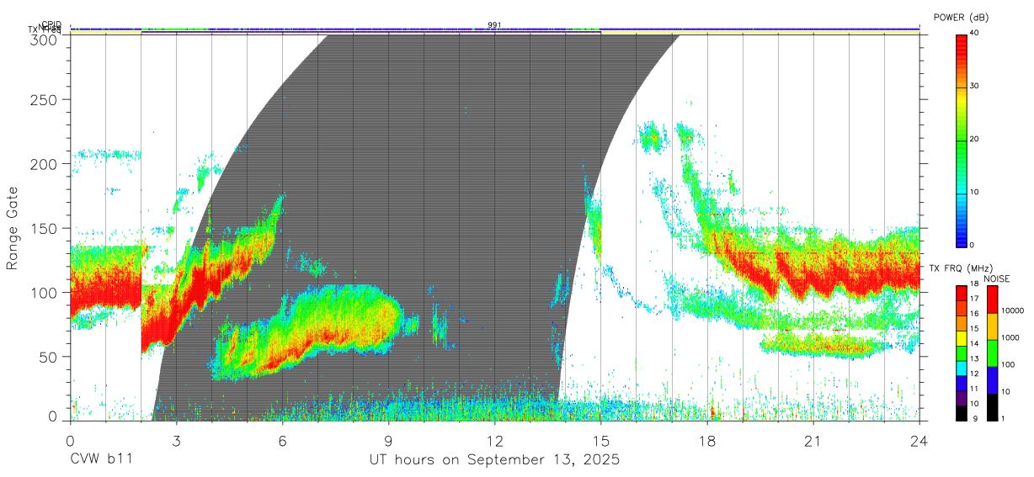Image resolution: width=1034 pixels, height=477 pixels.
Task: Click the overlapping CPID Noise TX Freq label
Action: (x=46, y=27)
